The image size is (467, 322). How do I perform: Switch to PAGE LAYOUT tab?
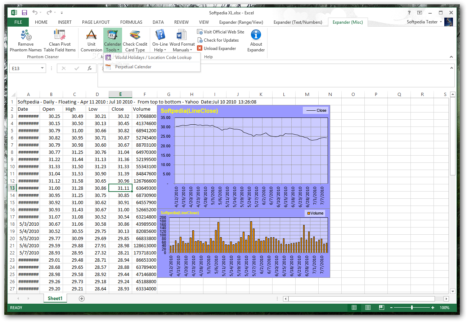pos(96,22)
